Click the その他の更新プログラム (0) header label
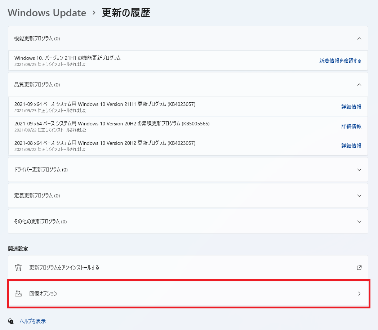378x330 pixels. point(40,222)
